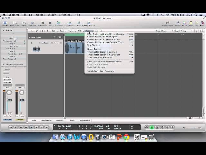This screenshot has width=206, height=155.
Task: Open Preferences in the toolbar
Action: pyautogui.click(x=14, y=24)
